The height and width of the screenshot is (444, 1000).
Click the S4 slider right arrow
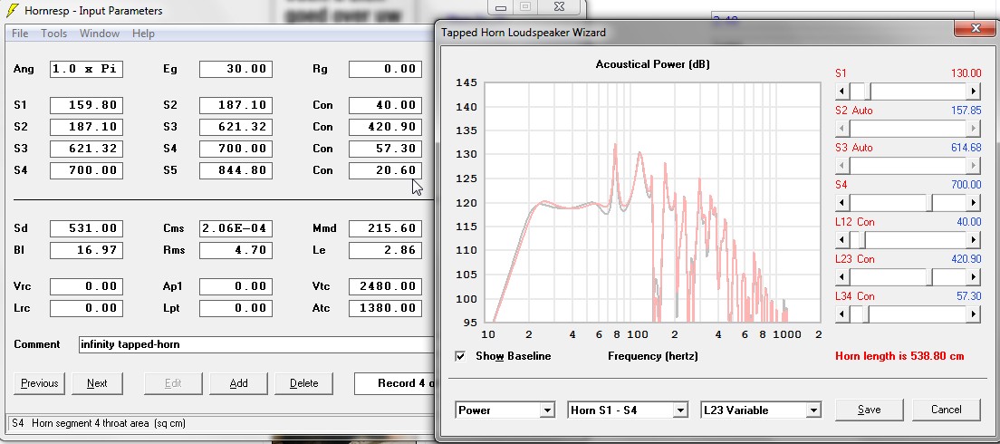coord(974,203)
